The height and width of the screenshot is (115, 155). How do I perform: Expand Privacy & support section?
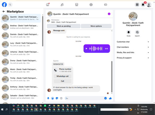pos(133,58)
